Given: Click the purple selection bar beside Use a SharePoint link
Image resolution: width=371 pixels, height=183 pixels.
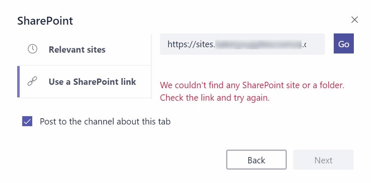Looking at the screenshot, I should pyautogui.click(x=18, y=82).
